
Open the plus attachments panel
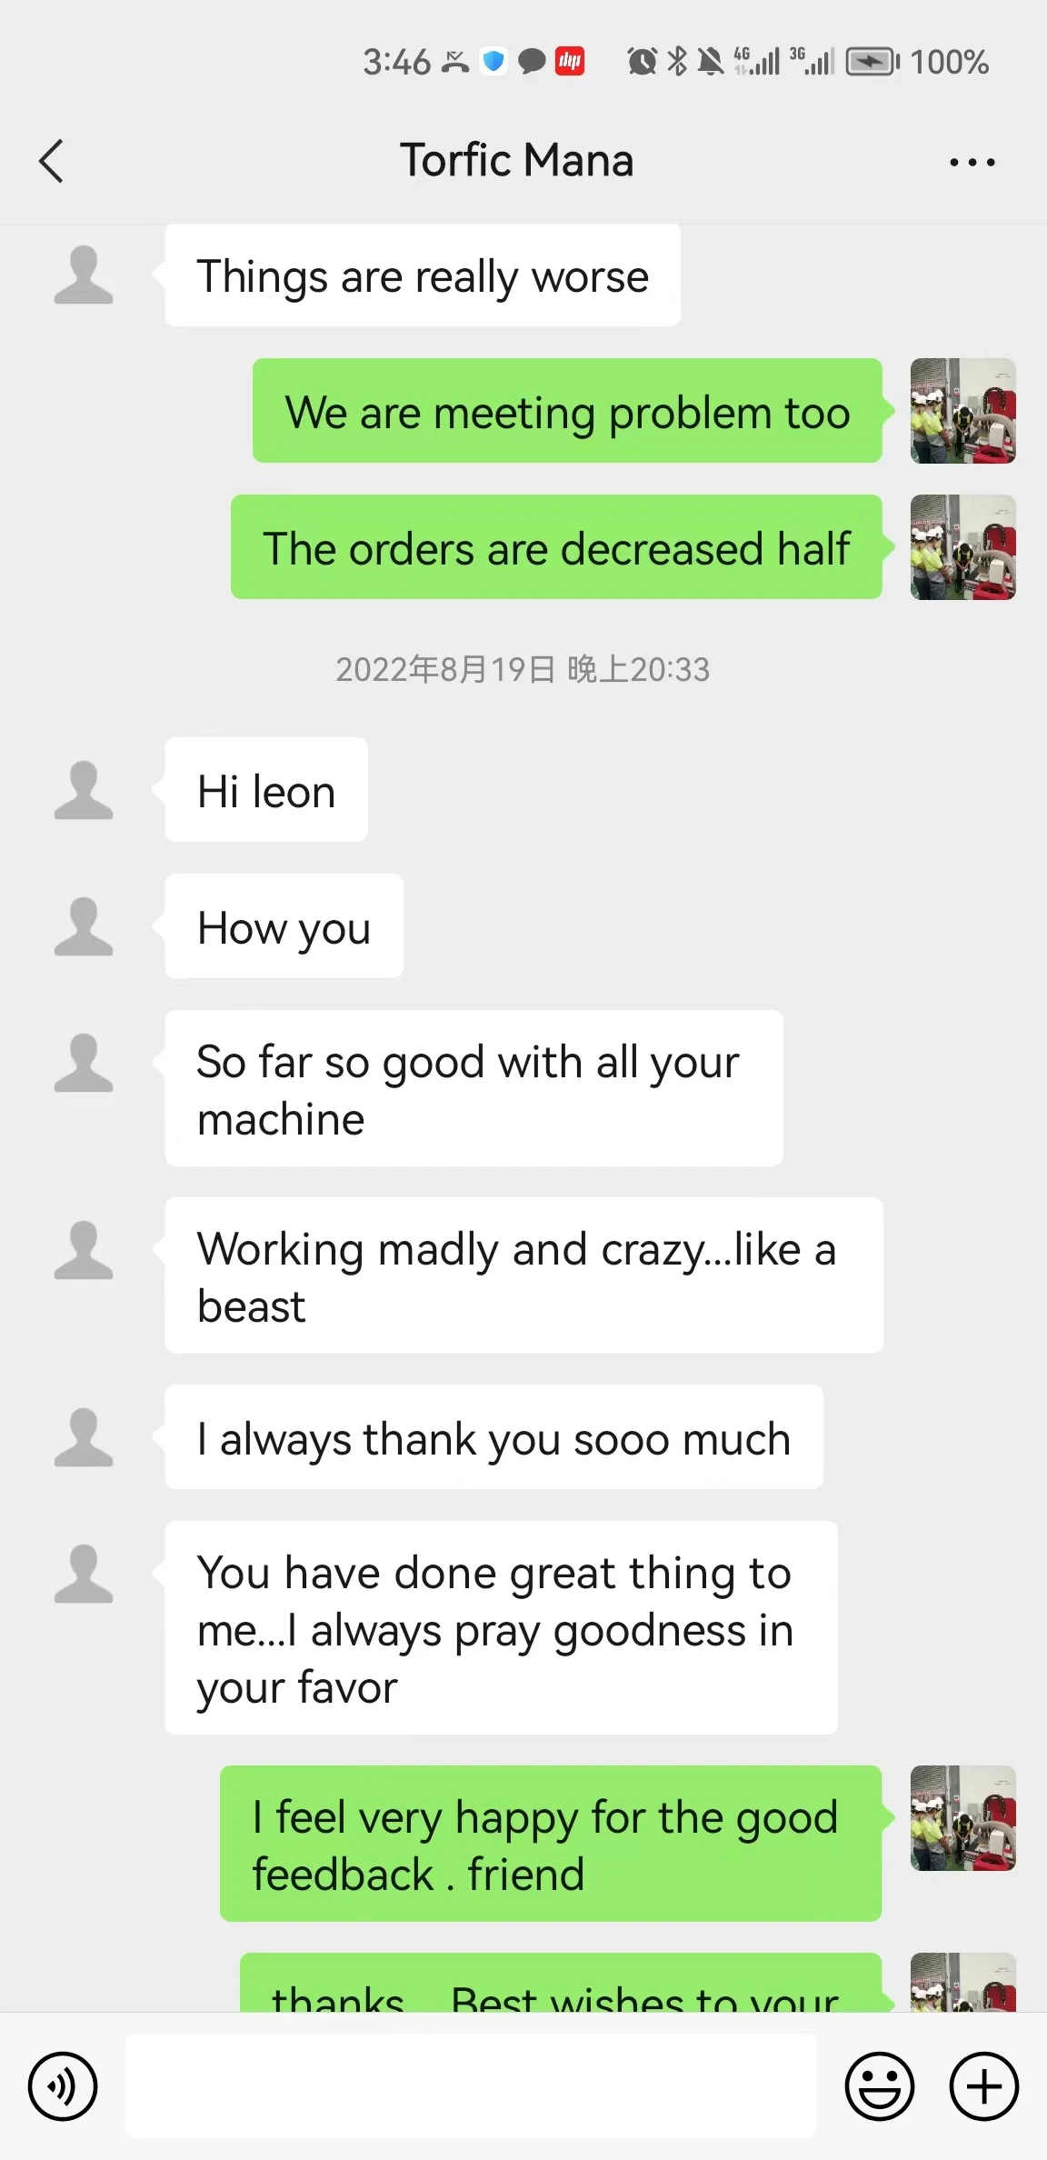(x=983, y=2085)
